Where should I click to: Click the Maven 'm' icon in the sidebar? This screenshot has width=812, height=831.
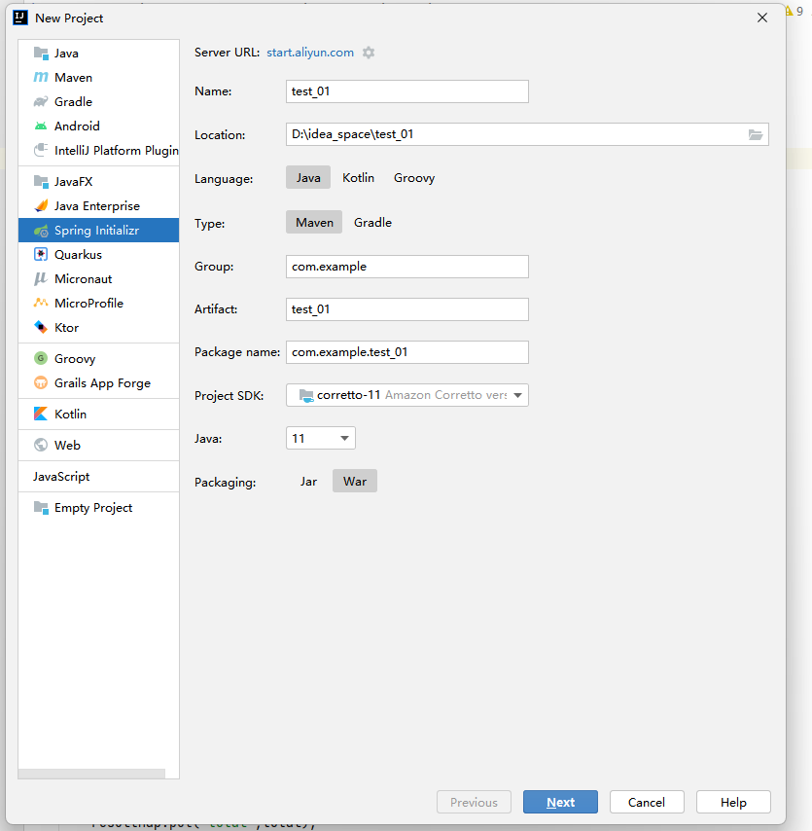pos(41,78)
